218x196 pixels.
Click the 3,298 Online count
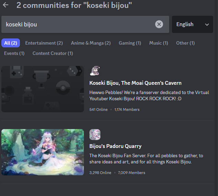100,173
